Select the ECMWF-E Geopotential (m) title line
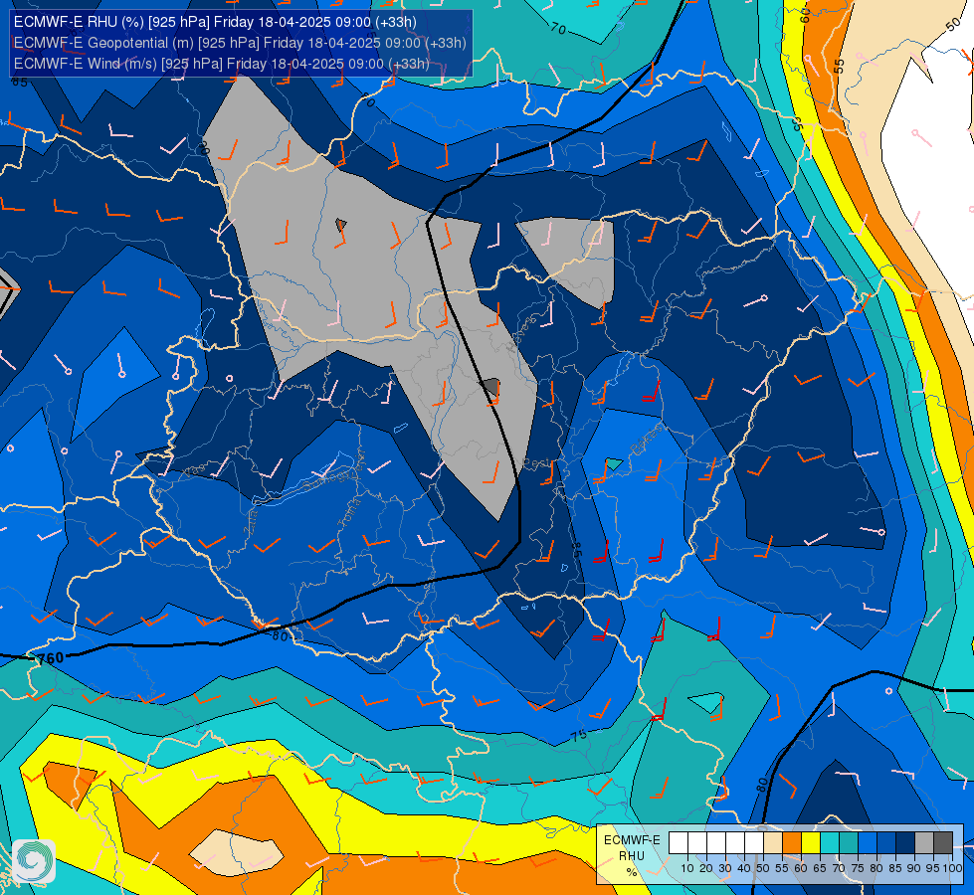 240,43
